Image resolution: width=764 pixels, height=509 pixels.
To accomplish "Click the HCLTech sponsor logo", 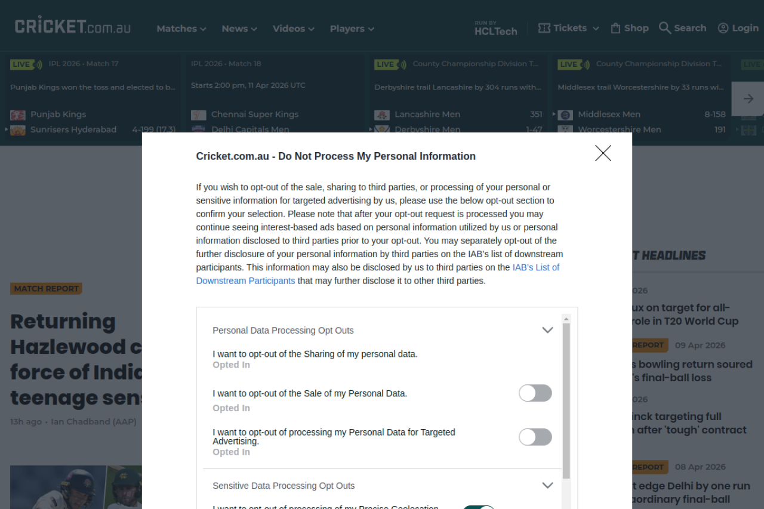I will tap(495, 28).
